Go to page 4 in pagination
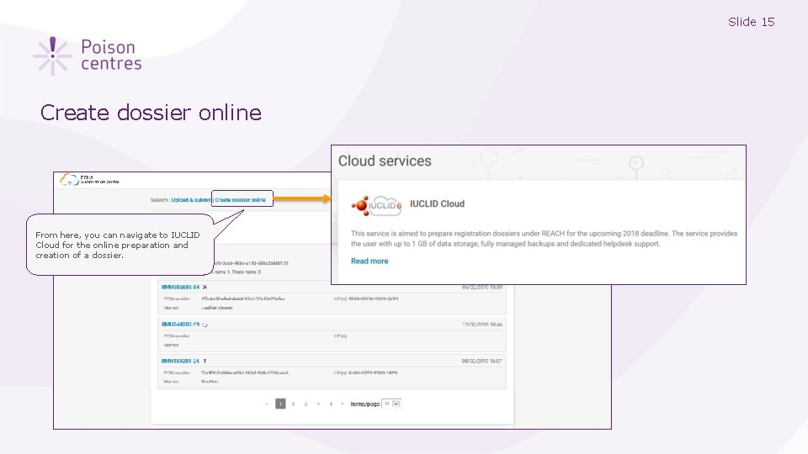 tap(318, 404)
